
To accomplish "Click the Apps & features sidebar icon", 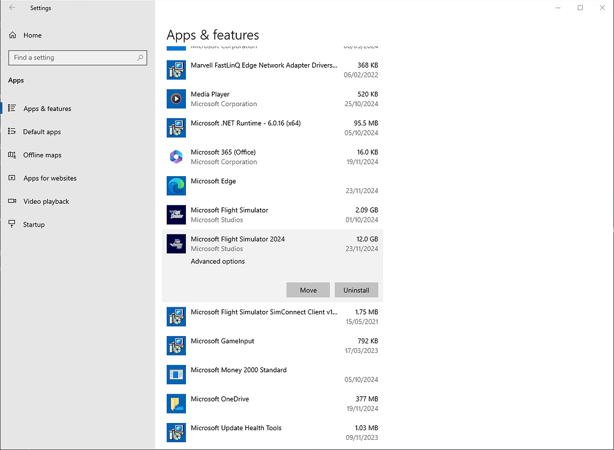I will click(12, 108).
